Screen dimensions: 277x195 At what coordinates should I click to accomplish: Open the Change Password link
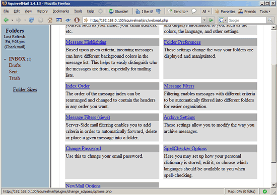(x=83, y=148)
